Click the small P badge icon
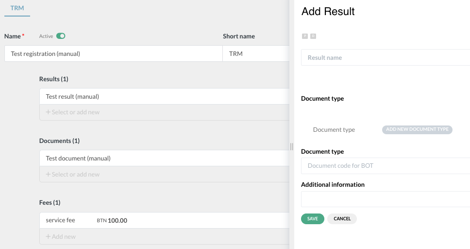 [304, 36]
